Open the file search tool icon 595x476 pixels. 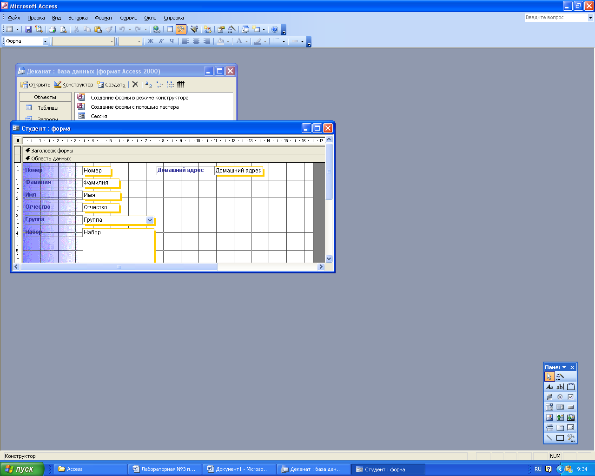(39, 29)
